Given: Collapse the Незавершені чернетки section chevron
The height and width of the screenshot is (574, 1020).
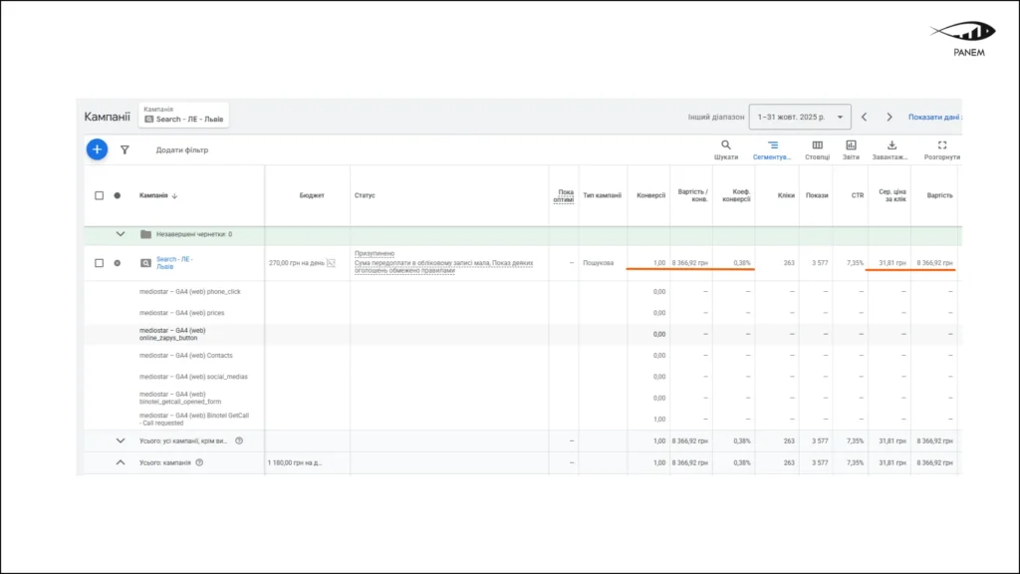Looking at the screenshot, I should pyautogui.click(x=121, y=234).
